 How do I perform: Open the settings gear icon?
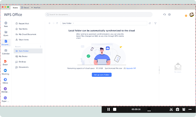pyautogui.click(x=169, y=15)
